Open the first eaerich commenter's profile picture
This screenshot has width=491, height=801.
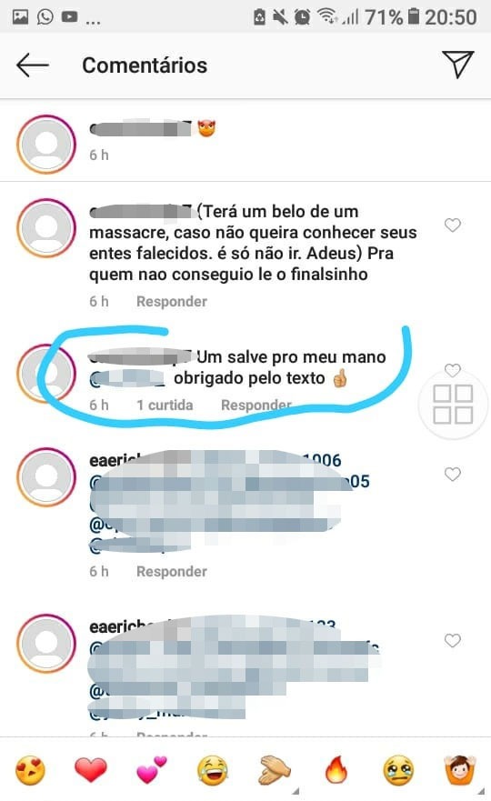tap(46, 477)
